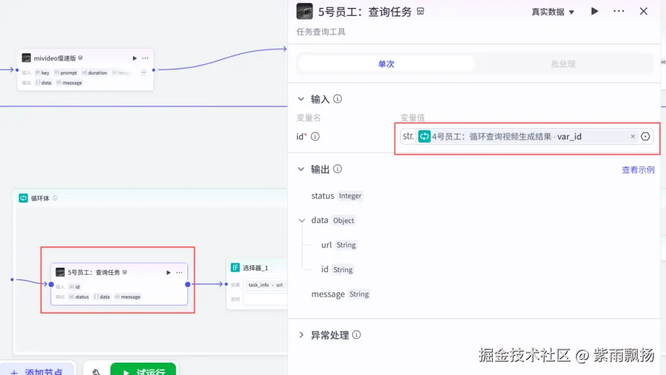The image size is (666, 375).
Task: Expand the 异常处理 section
Action: [301, 335]
